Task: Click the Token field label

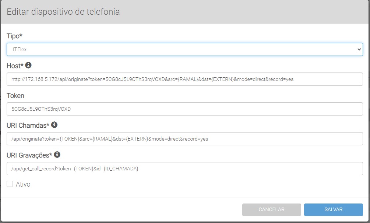Action: point(15,96)
